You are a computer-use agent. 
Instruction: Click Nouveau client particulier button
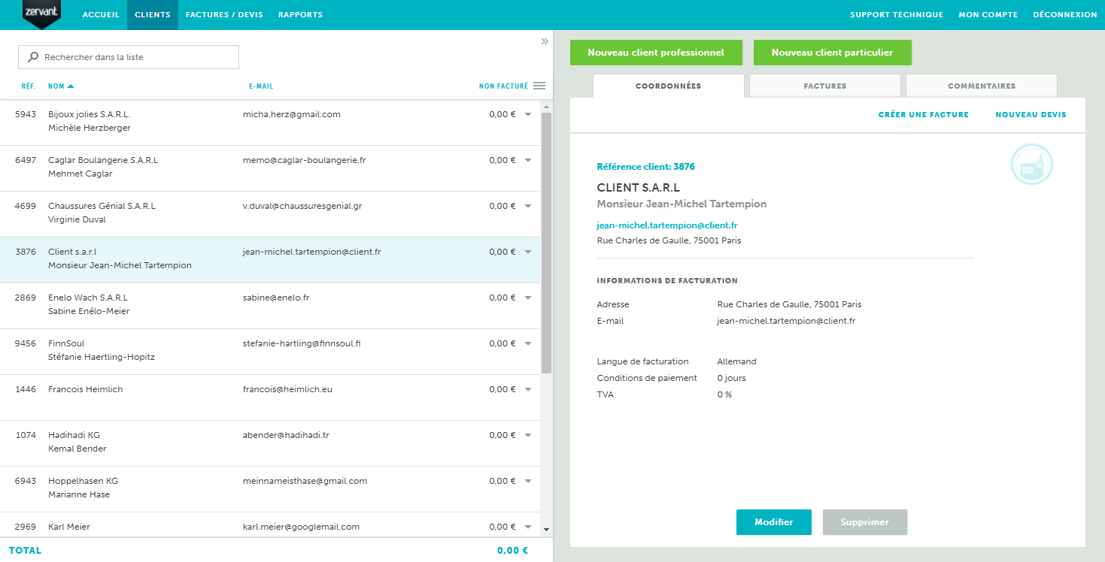(833, 53)
